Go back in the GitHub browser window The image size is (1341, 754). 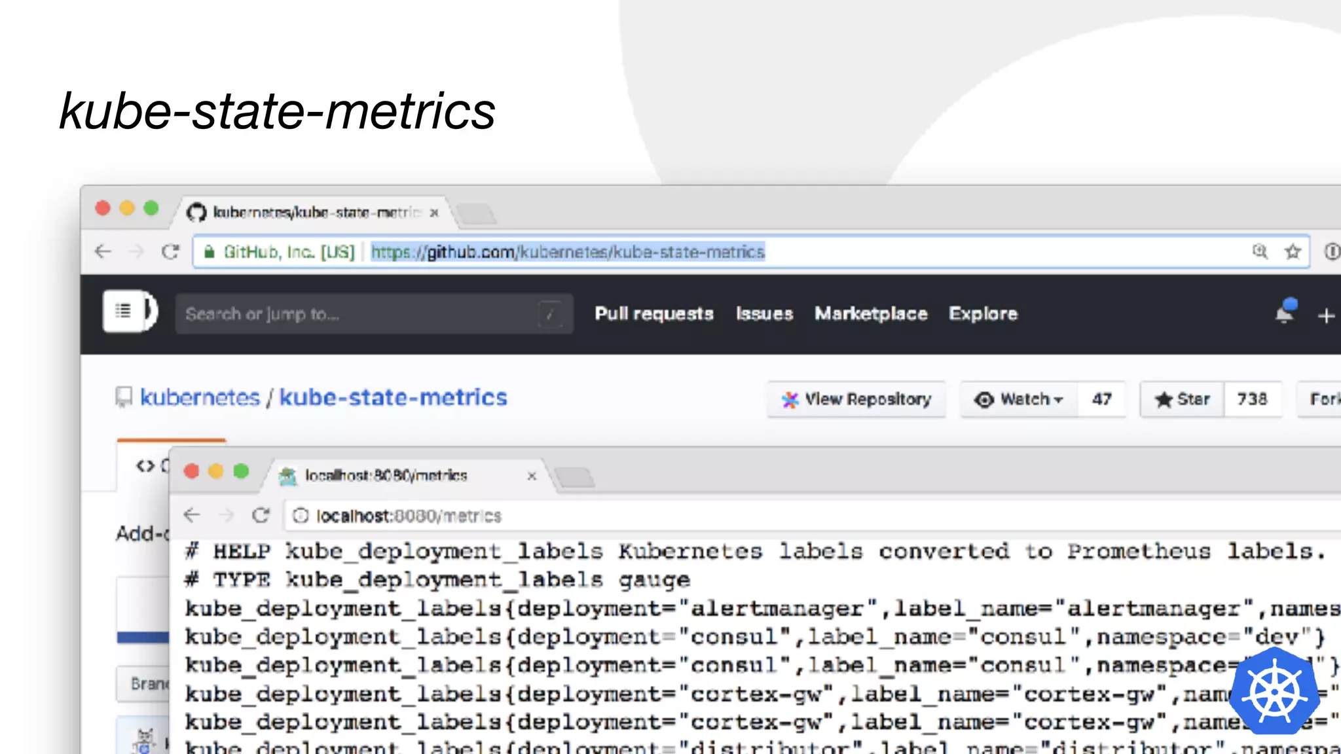click(x=103, y=252)
